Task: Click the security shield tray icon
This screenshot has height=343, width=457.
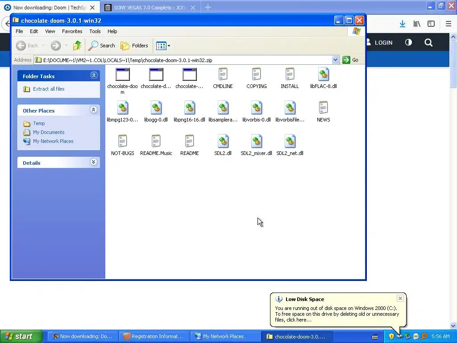Action: (391, 336)
